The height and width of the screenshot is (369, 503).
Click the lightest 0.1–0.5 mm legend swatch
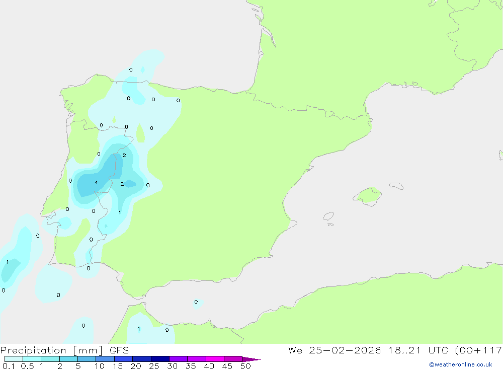pyautogui.click(x=14, y=359)
